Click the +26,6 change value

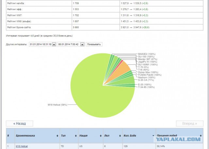[x=146, y=27]
